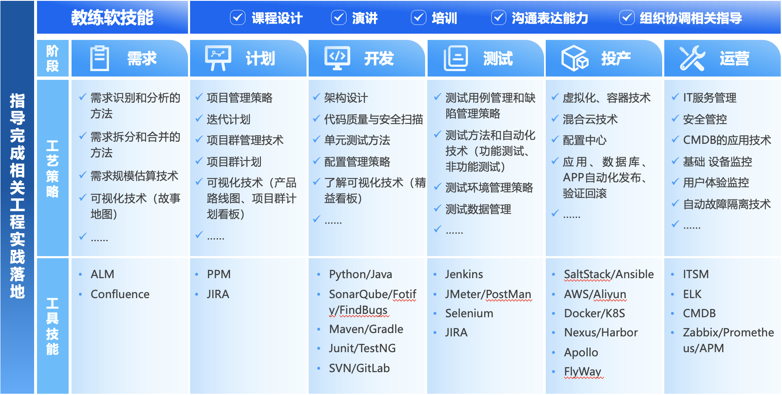Click the text CMDB的应用技术
Screen dimensions: 782x395
point(727,140)
